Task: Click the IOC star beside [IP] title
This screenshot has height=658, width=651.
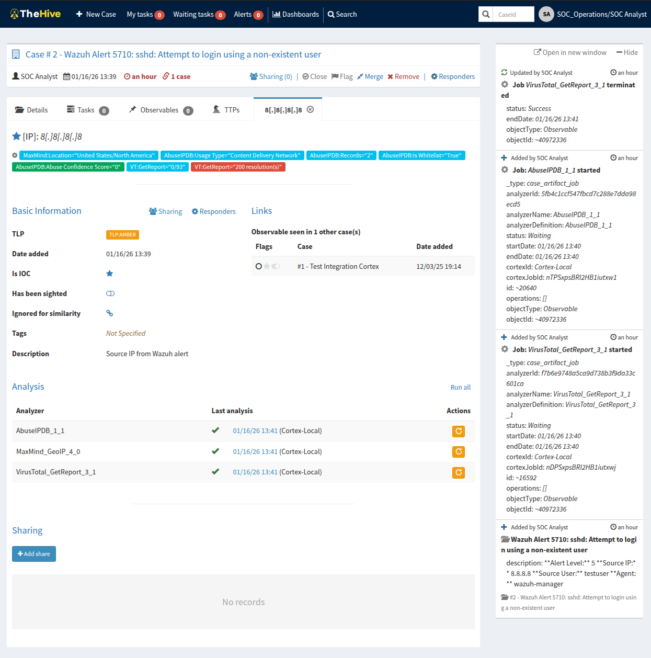Action: pos(16,136)
